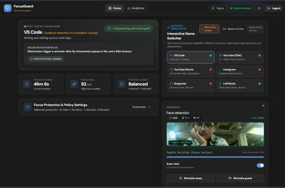Click Return to Live
285x188 pixels.
coord(233,29)
